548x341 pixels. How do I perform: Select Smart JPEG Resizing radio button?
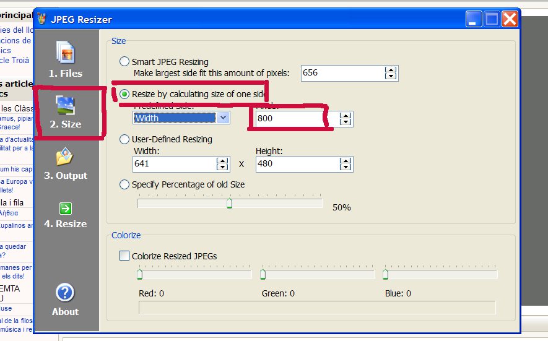pos(124,61)
